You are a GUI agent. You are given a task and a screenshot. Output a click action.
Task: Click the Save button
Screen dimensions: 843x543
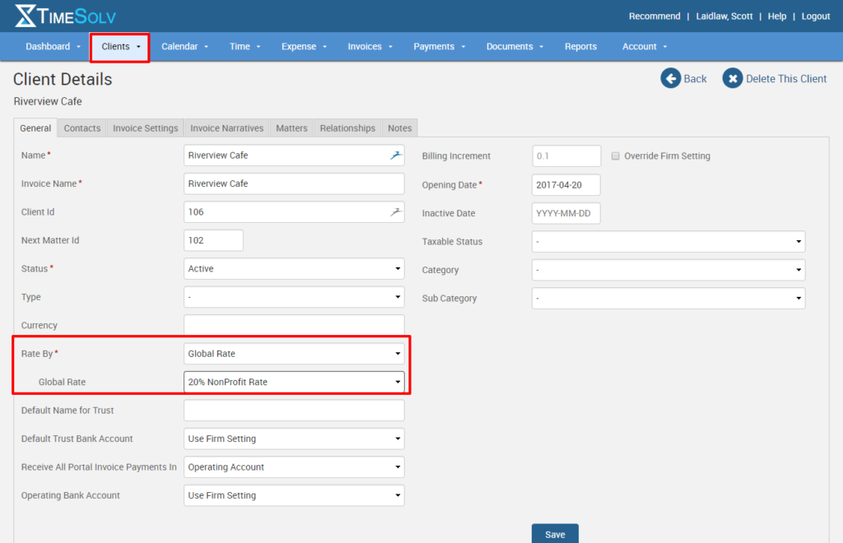click(x=555, y=532)
